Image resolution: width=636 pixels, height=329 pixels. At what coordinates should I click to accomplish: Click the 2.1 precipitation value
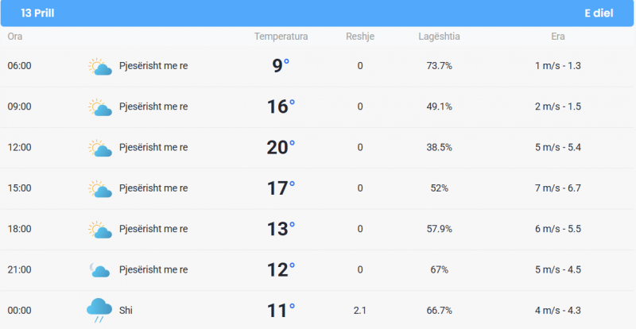pos(360,311)
